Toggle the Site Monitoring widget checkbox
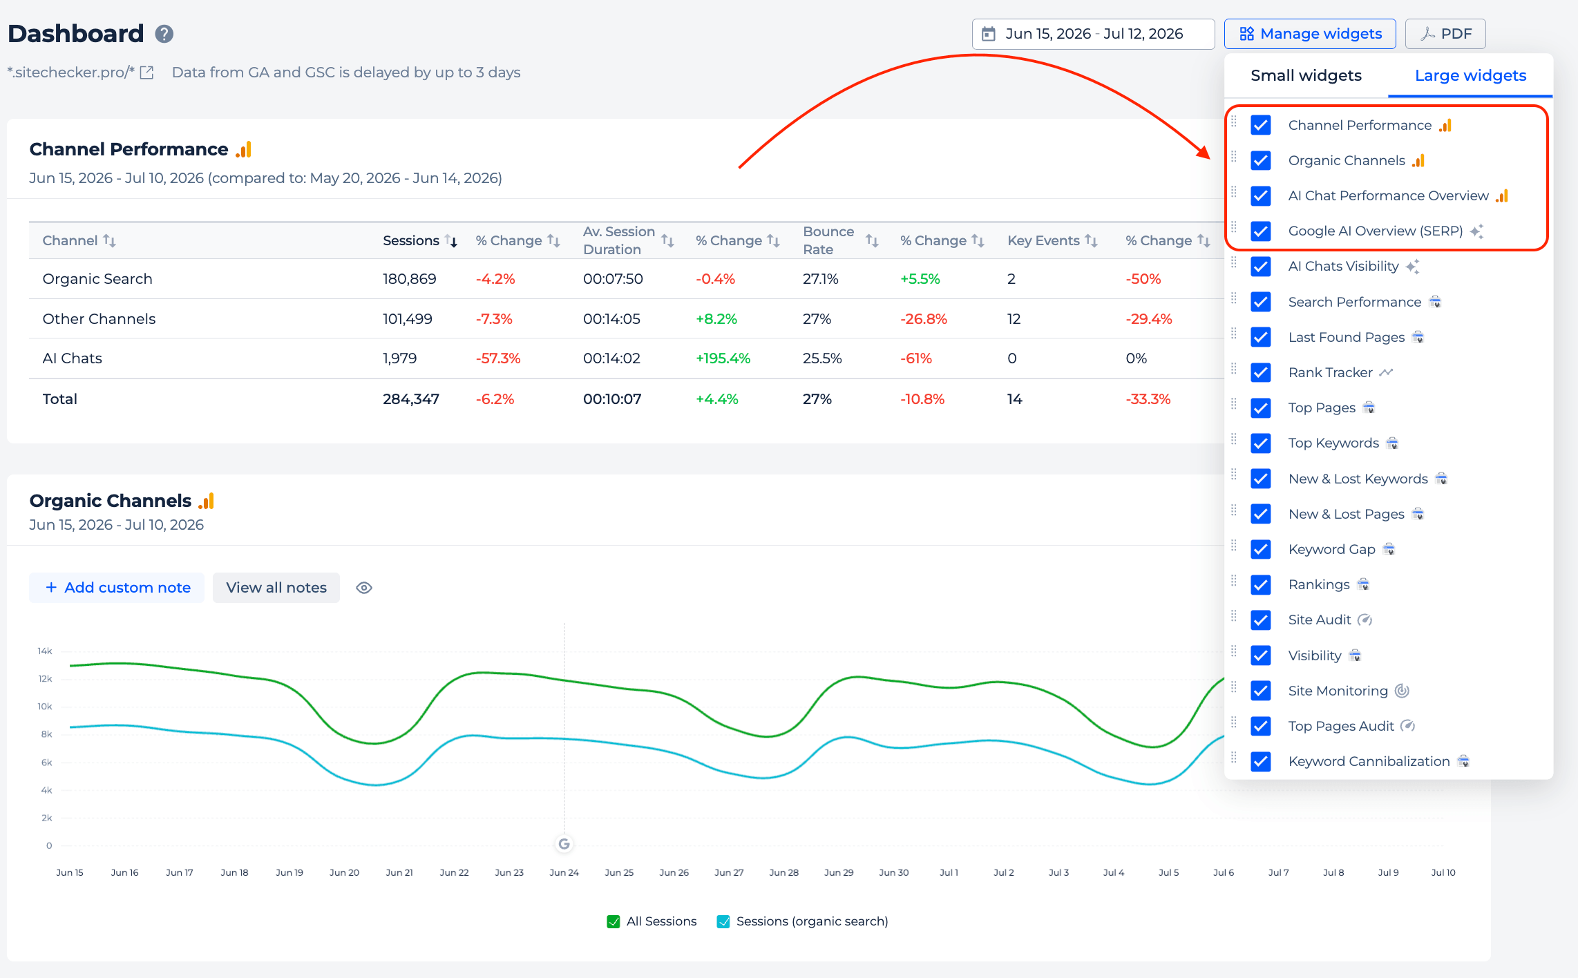The width and height of the screenshot is (1578, 978). pos(1261,691)
